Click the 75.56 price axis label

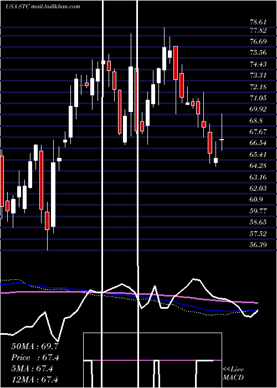pos(258,53)
